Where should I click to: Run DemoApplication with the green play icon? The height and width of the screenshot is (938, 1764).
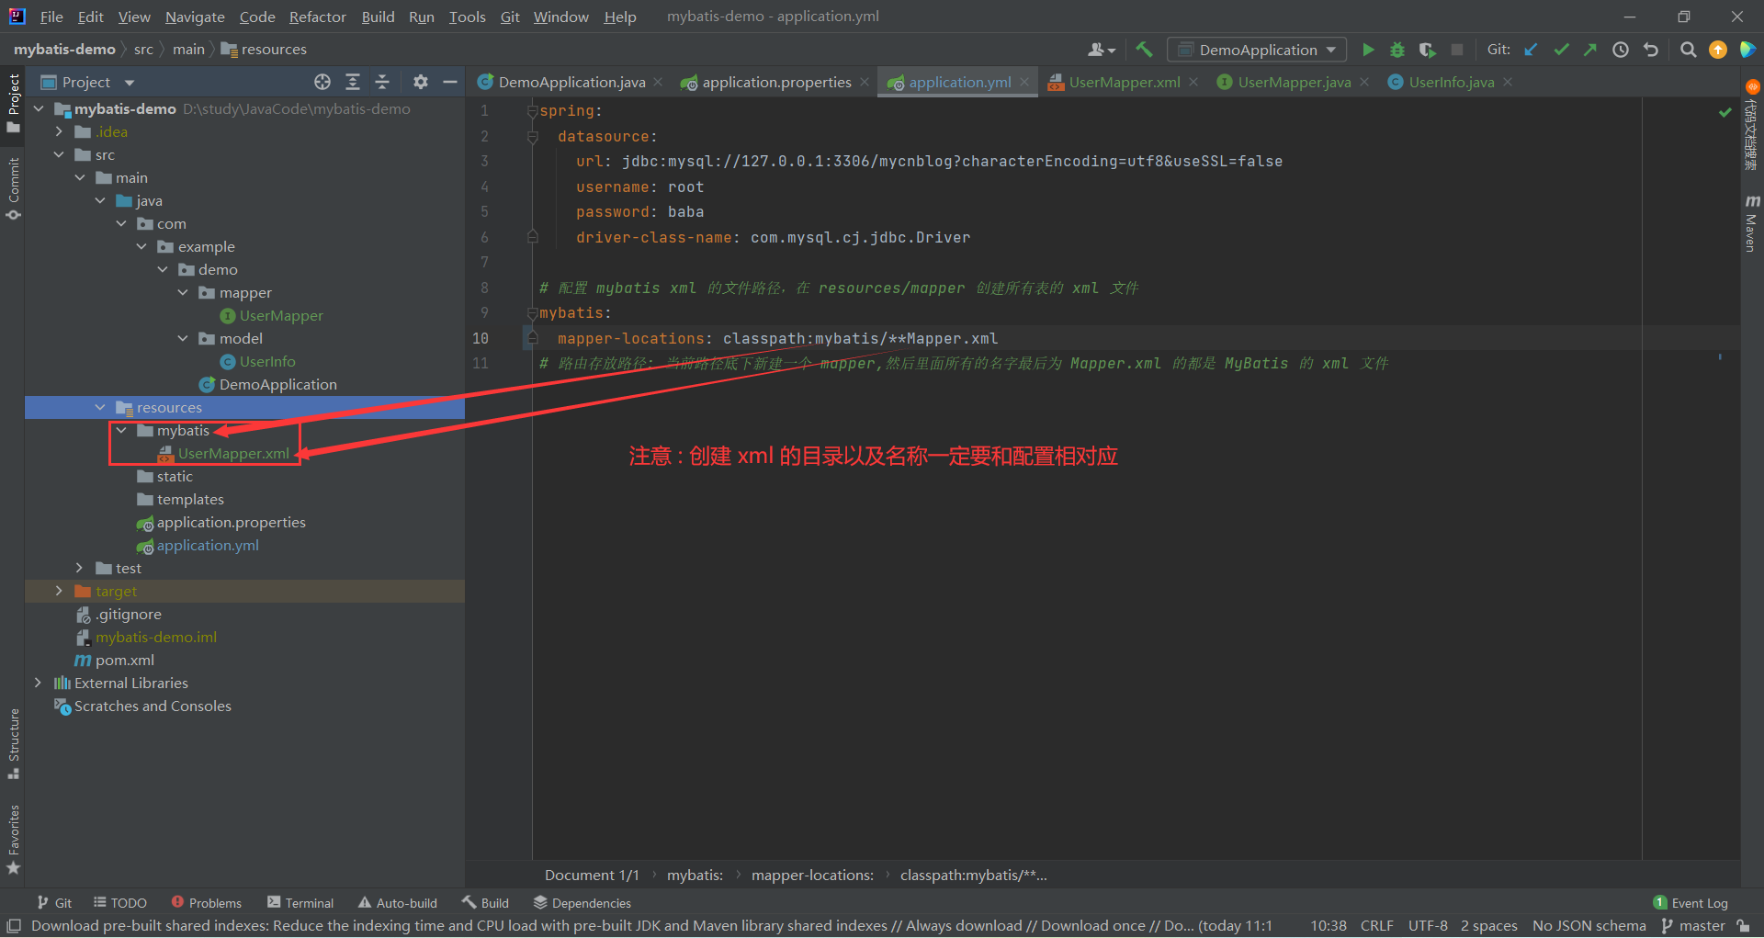(1368, 50)
